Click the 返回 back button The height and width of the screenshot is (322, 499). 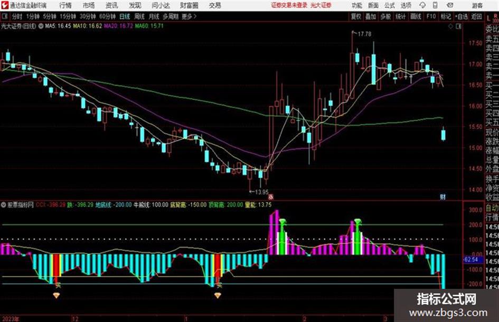point(477,16)
